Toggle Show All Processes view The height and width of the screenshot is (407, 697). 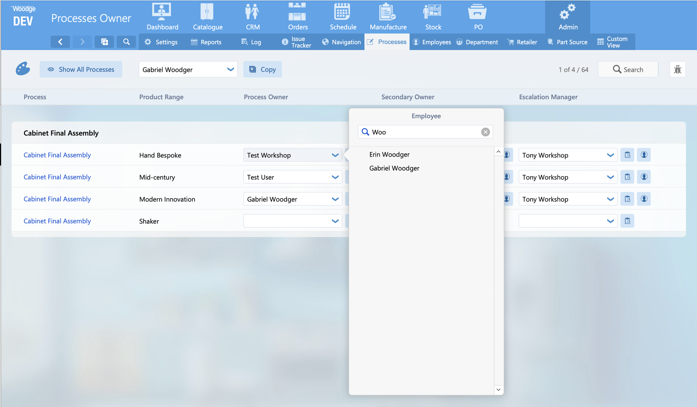coord(81,69)
